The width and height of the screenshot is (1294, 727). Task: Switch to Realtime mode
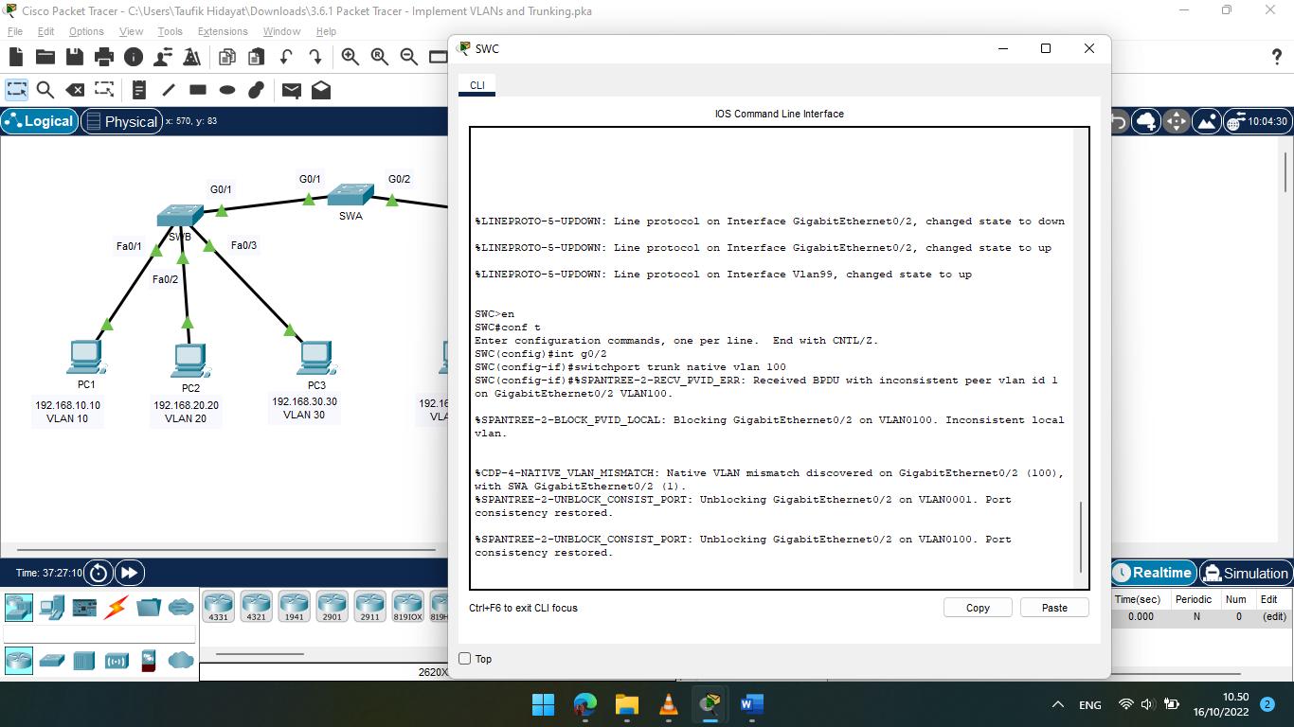pos(1152,573)
